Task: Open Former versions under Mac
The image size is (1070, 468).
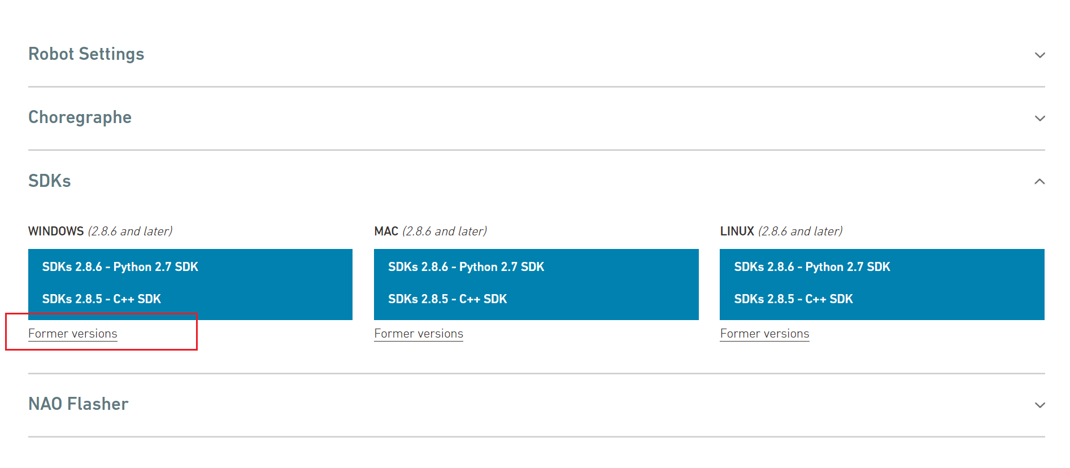Action: tap(419, 334)
